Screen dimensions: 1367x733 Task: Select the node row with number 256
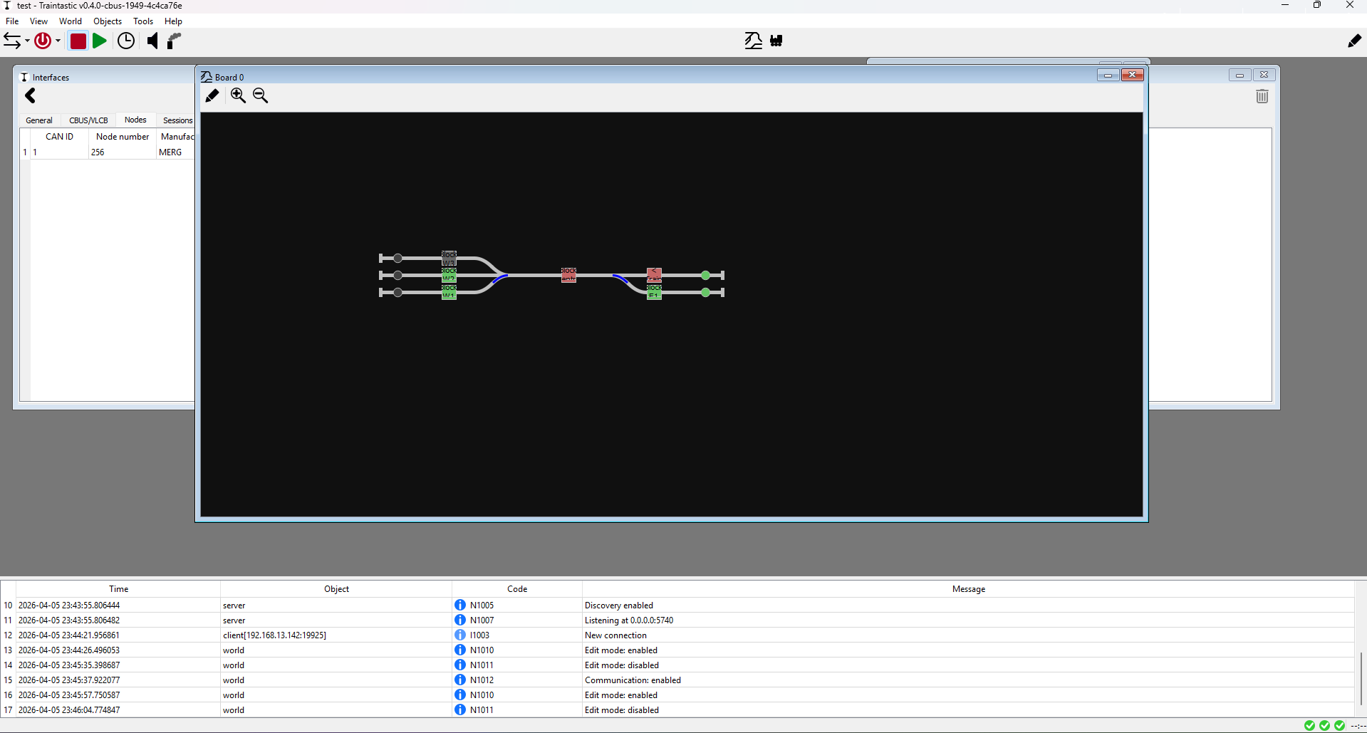point(98,152)
